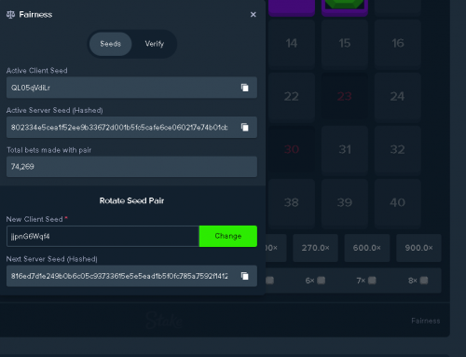Select keno tile number 23
The height and width of the screenshot is (357, 466).
(x=345, y=97)
